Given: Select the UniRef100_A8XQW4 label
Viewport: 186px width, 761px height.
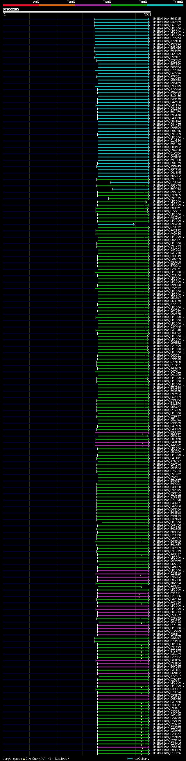Looking at the screenshot, I should pos(167,218).
